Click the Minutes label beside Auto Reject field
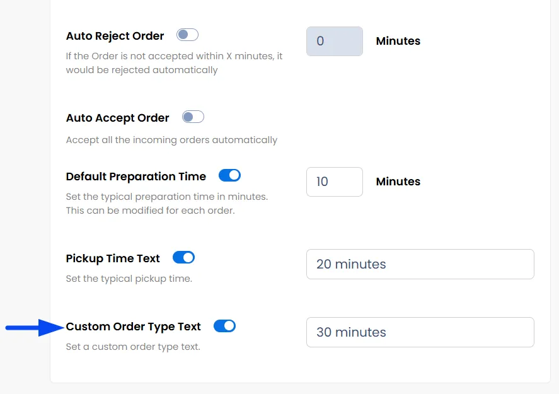The image size is (559, 394). (x=398, y=41)
